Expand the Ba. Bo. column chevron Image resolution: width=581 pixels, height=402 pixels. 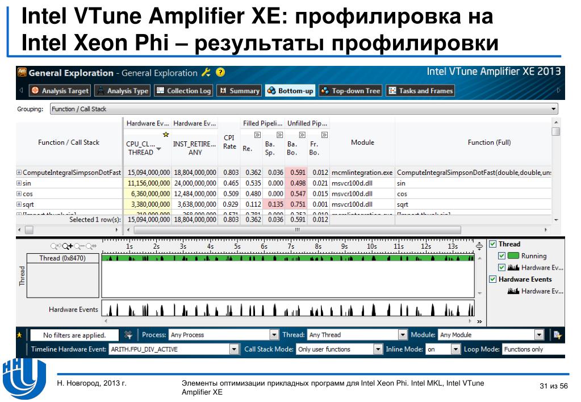tap(302, 135)
